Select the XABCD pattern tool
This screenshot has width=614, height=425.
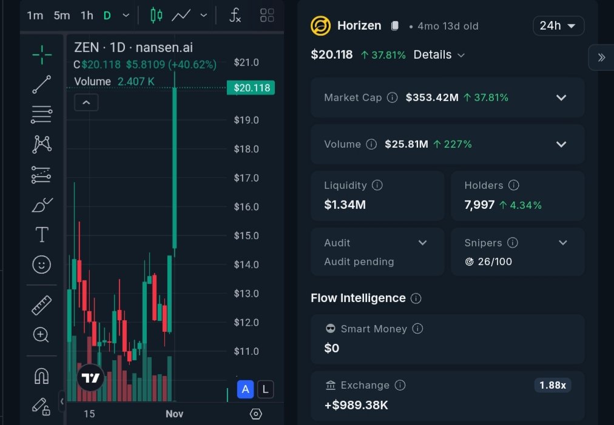coord(41,144)
